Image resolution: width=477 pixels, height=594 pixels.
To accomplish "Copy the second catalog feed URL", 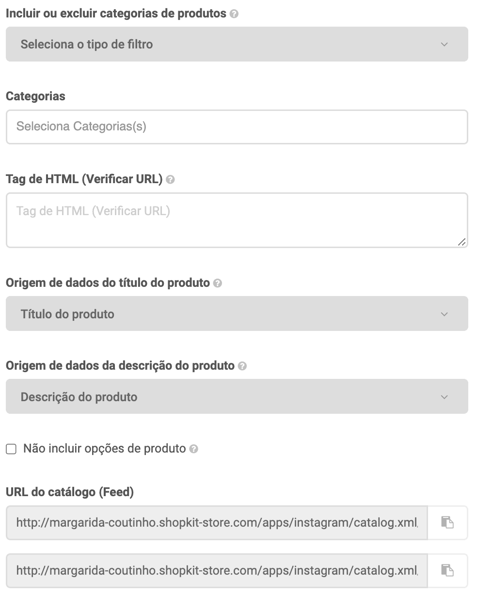I will pos(447,570).
